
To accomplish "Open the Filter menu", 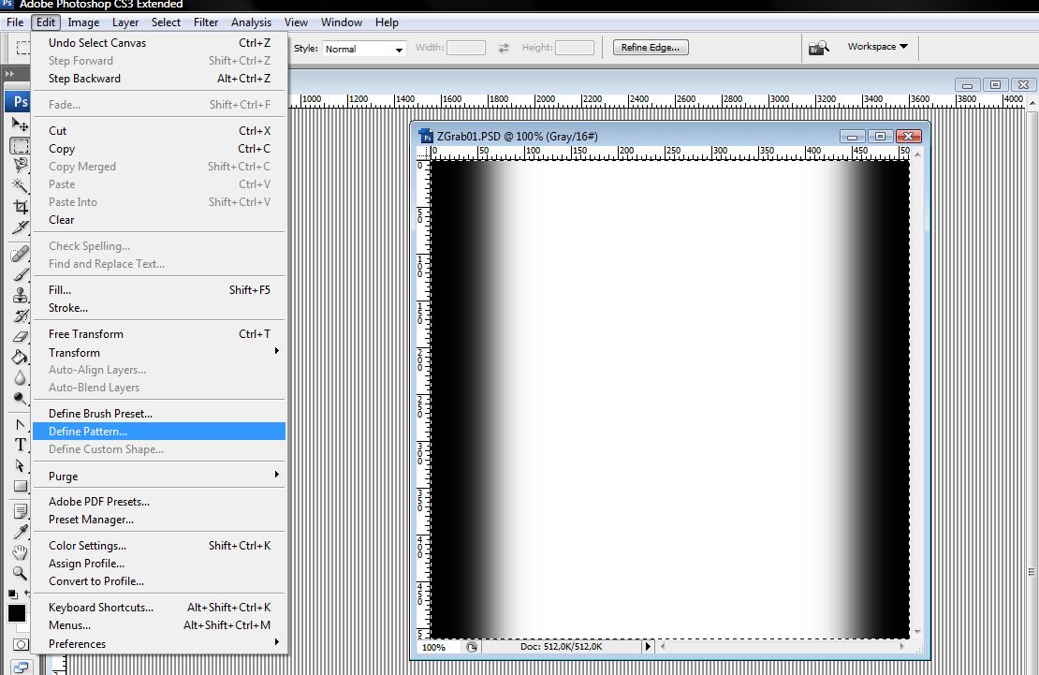I will click(x=206, y=22).
